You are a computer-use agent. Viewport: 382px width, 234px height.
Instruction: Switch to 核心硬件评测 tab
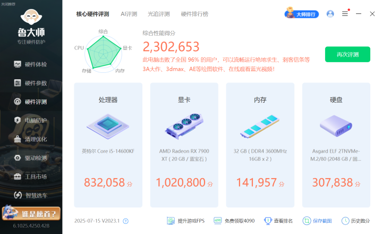click(x=92, y=14)
